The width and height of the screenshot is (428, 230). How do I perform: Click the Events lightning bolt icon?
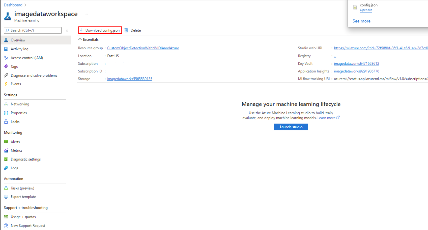tap(6, 84)
